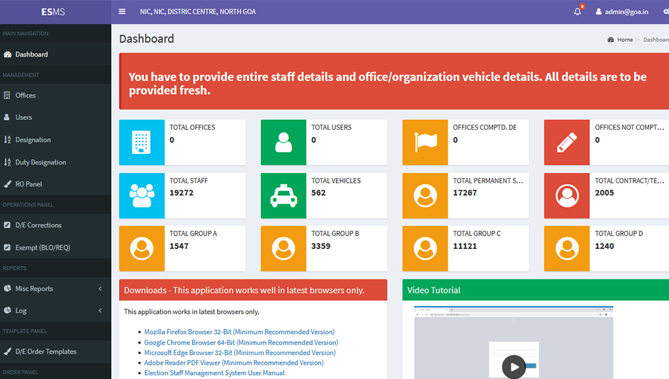Click the person icon on Total Users tile
The image size is (669, 379).
(x=283, y=142)
